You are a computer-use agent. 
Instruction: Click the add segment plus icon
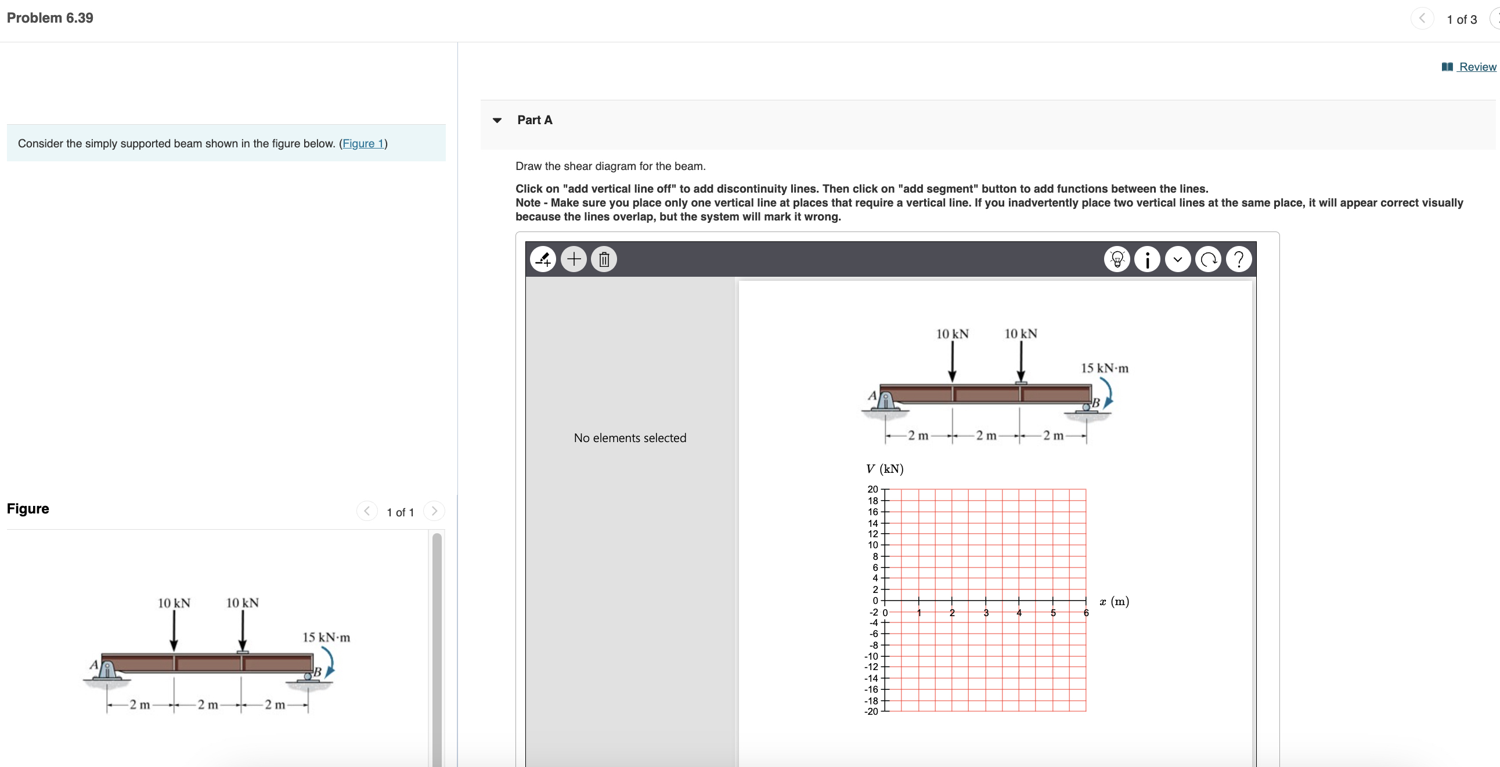point(574,259)
